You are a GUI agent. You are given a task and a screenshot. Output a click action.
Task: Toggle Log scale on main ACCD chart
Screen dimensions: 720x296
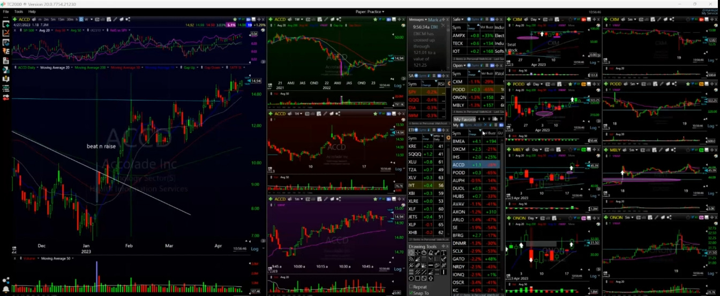coord(255,248)
